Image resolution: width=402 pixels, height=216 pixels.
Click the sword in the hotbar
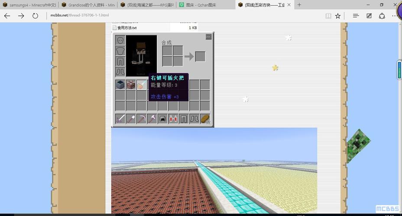(120, 118)
